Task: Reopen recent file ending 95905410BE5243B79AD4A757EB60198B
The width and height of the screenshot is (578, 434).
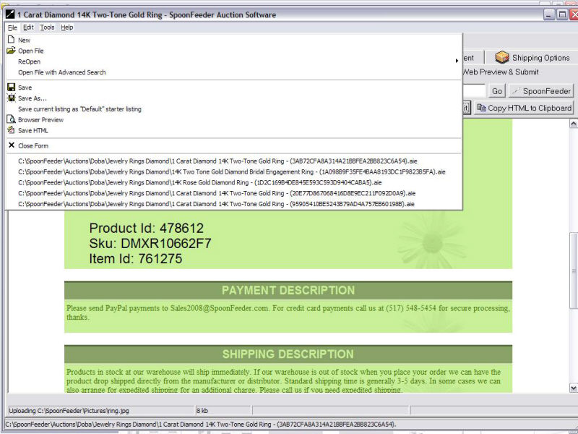Action: [233, 204]
